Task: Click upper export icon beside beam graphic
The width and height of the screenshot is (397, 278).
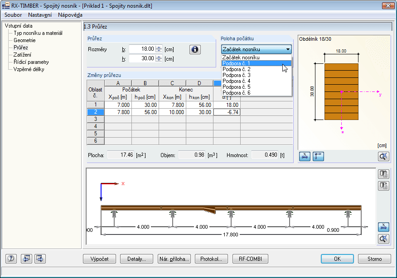Action: pyautogui.click(x=383, y=174)
